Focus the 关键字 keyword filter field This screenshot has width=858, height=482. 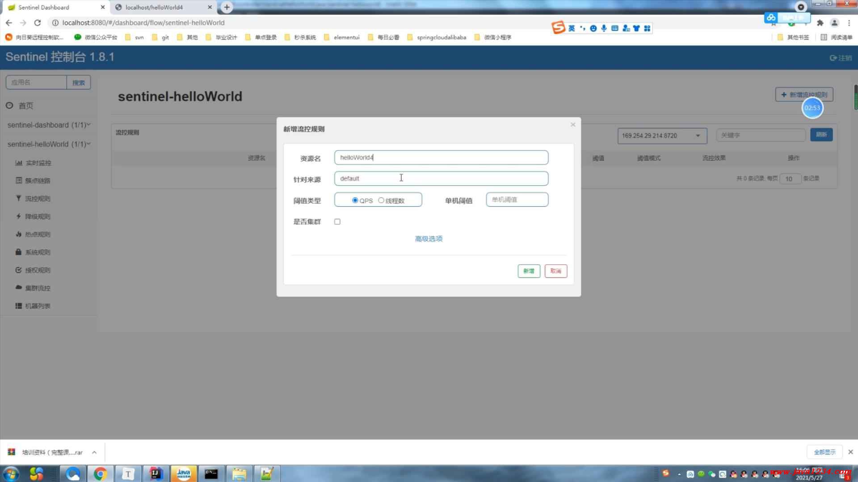point(761,135)
